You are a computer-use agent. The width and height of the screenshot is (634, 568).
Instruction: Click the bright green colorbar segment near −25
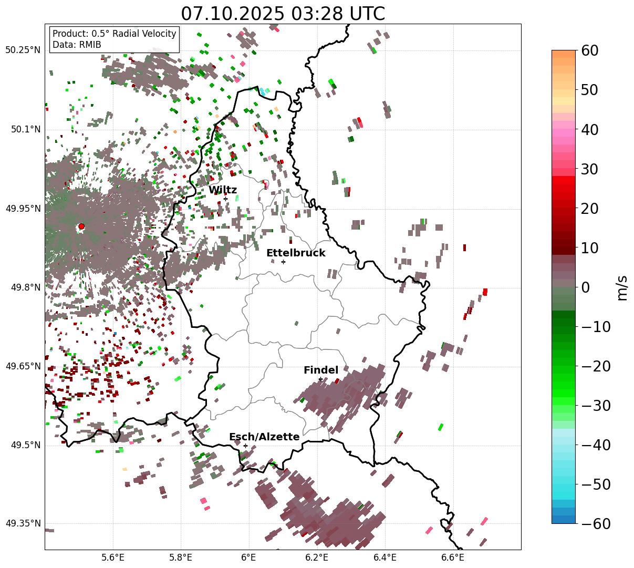[564, 386]
